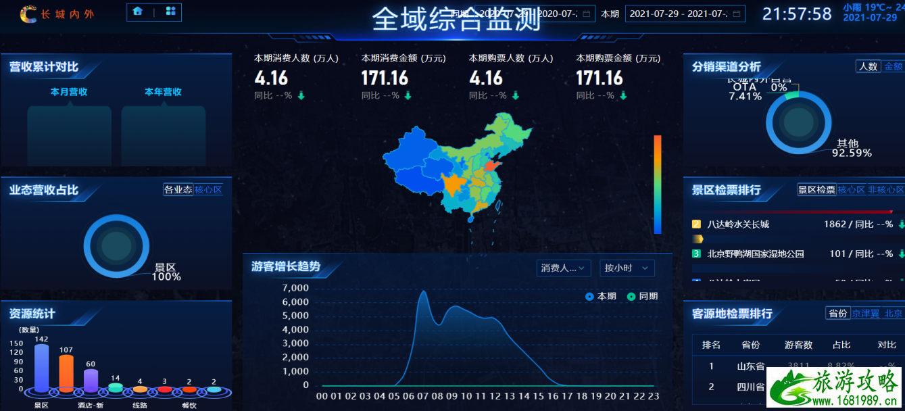The width and height of the screenshot is (905, 411).
Task: Click the 营收累计对比 panel title
Action: pyautogui.click(x=44, y=67)
